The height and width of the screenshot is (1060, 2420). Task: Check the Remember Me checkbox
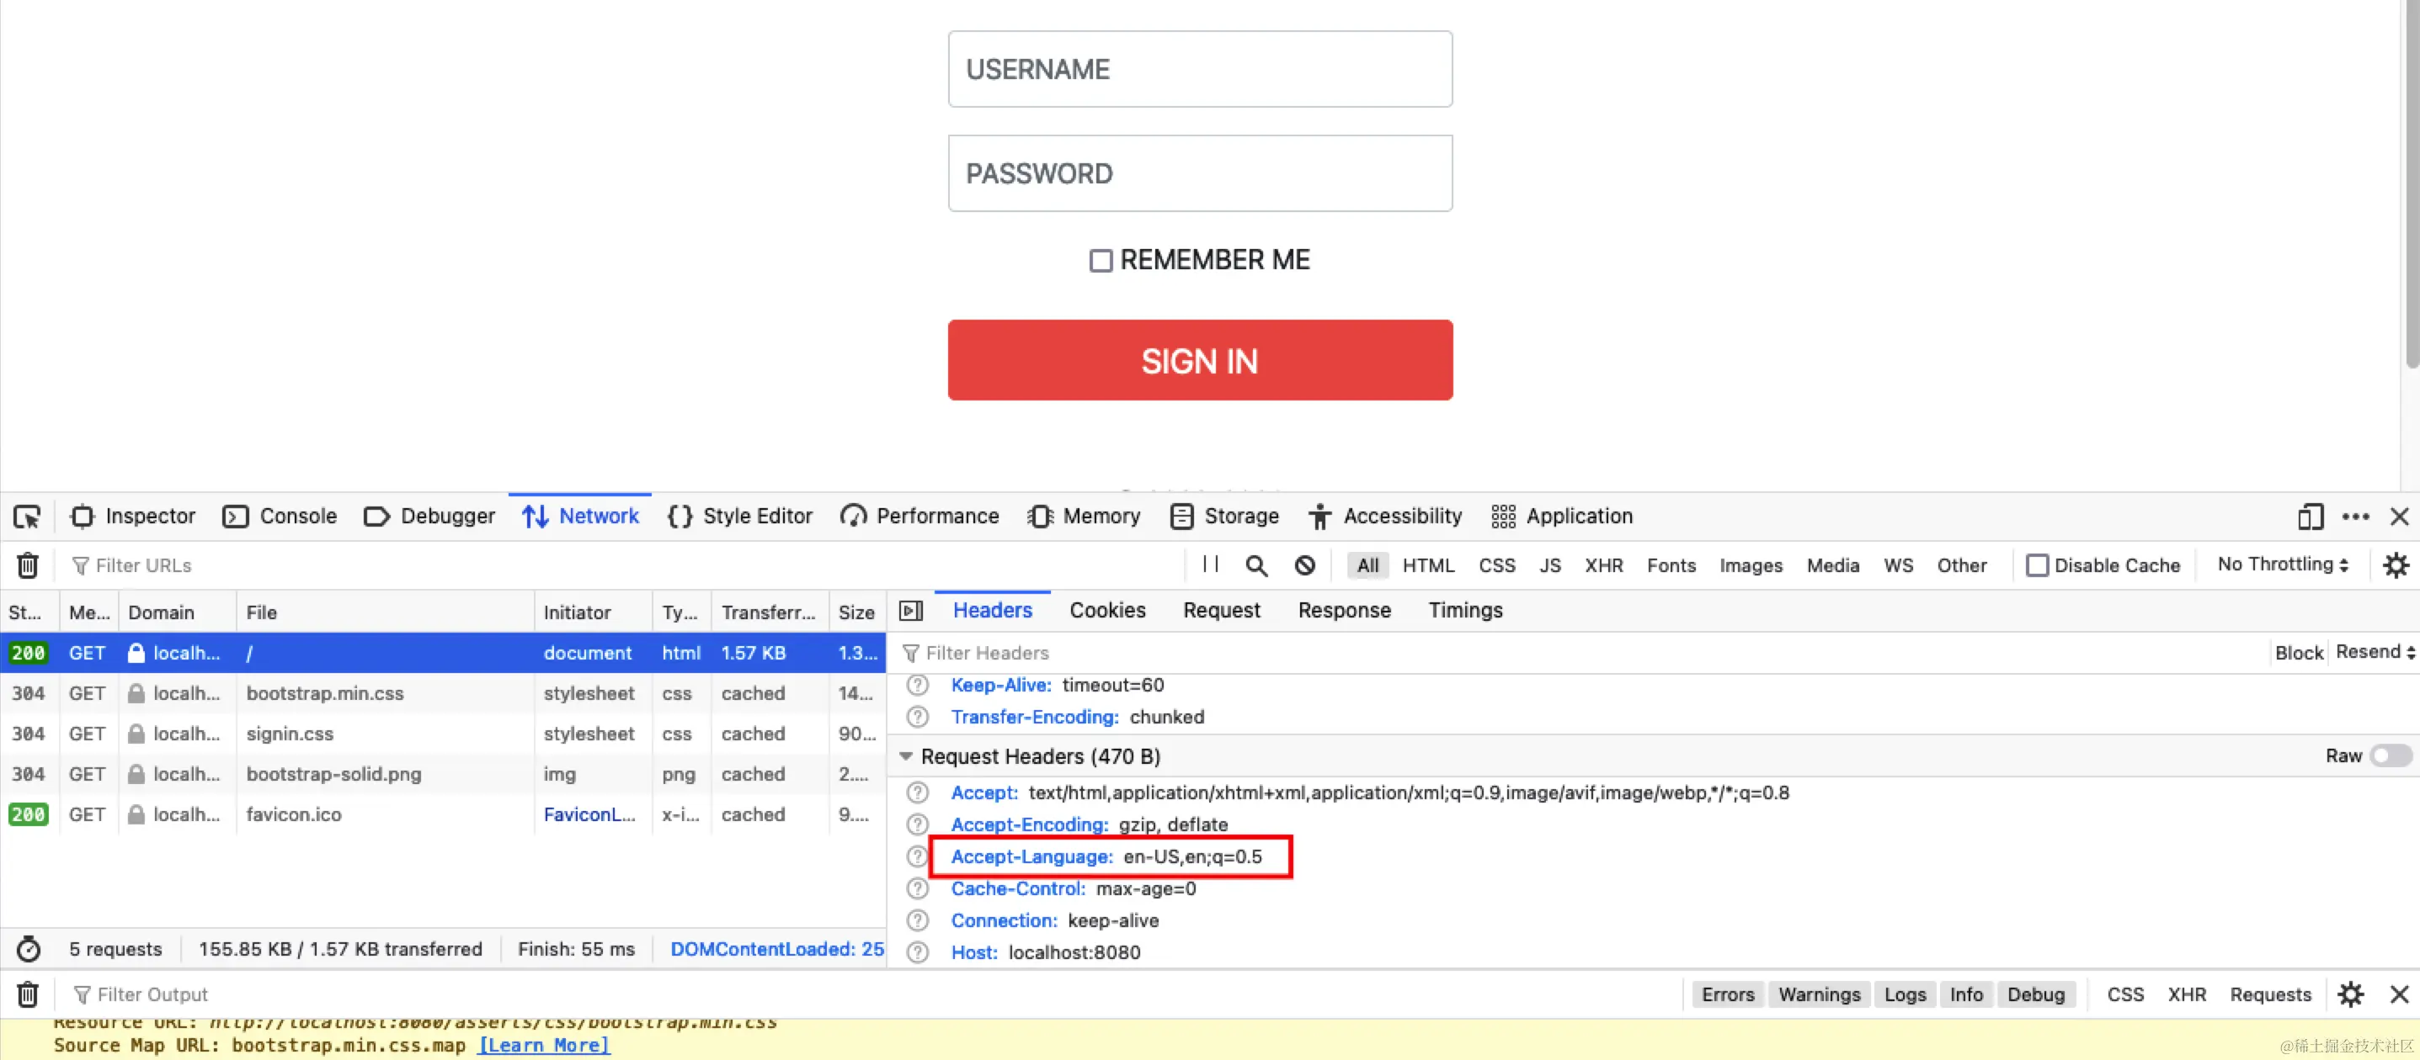pos(1100,260)
